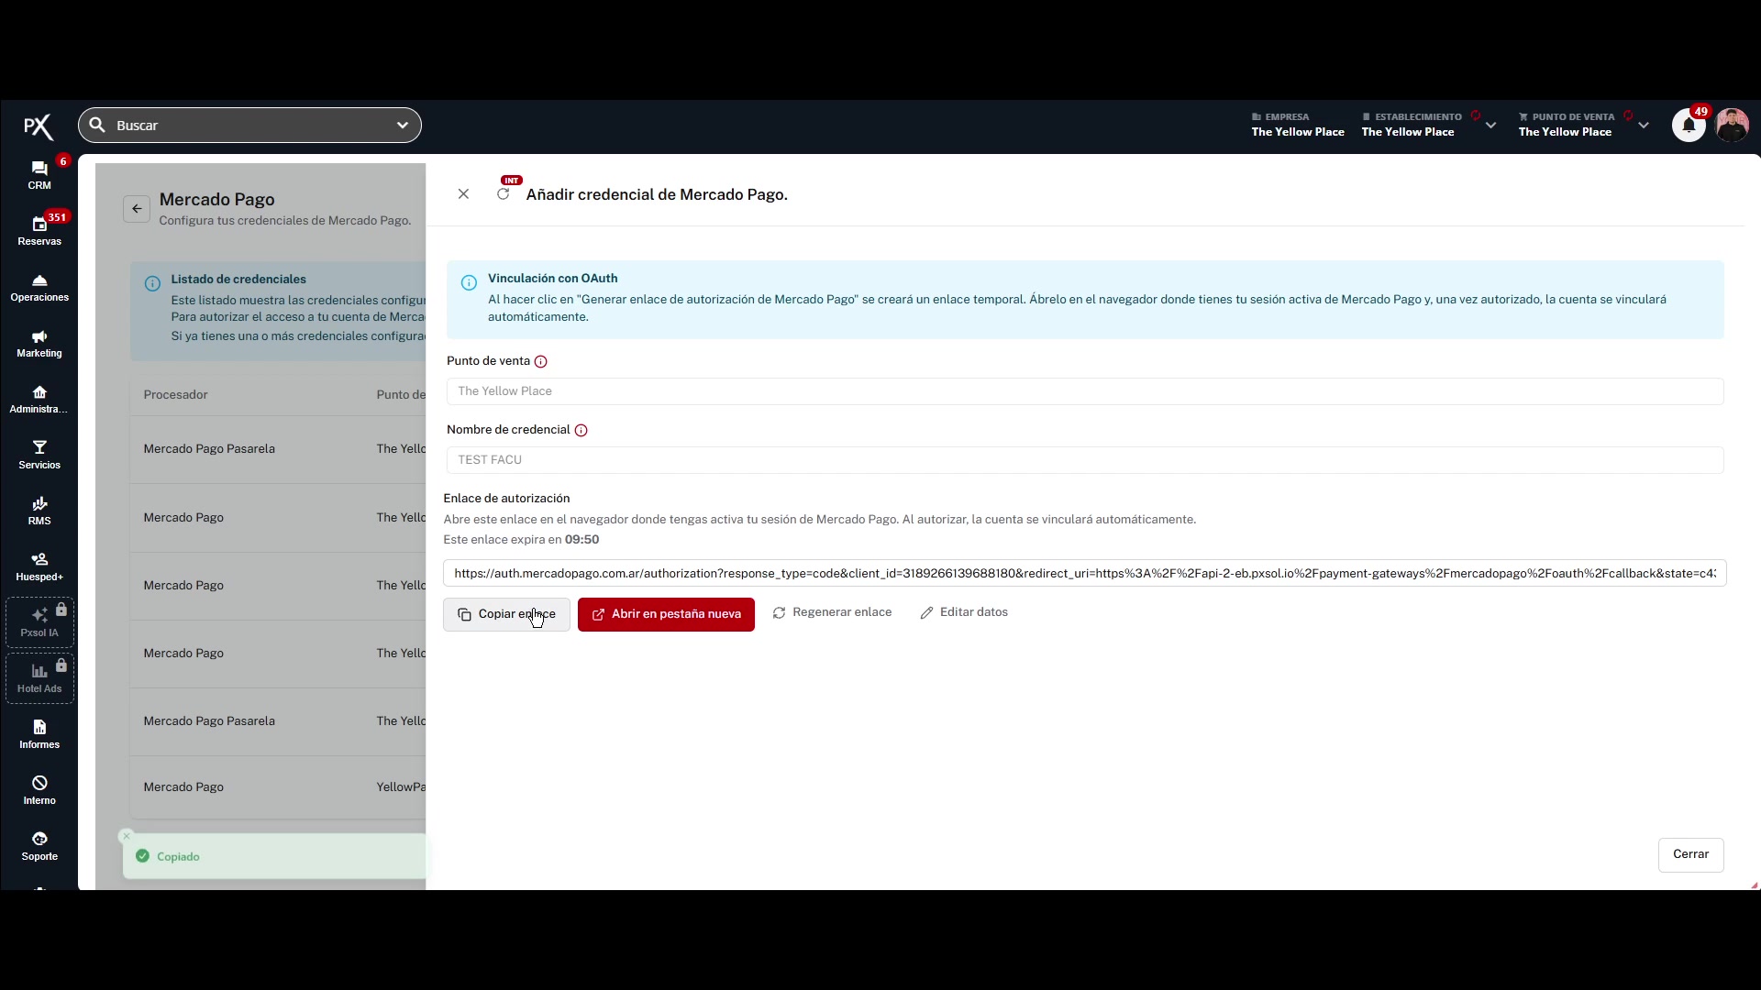Viewport: 1761px width, 990px height.
Task: Open the Administración section
Action: tap(39, 399)
